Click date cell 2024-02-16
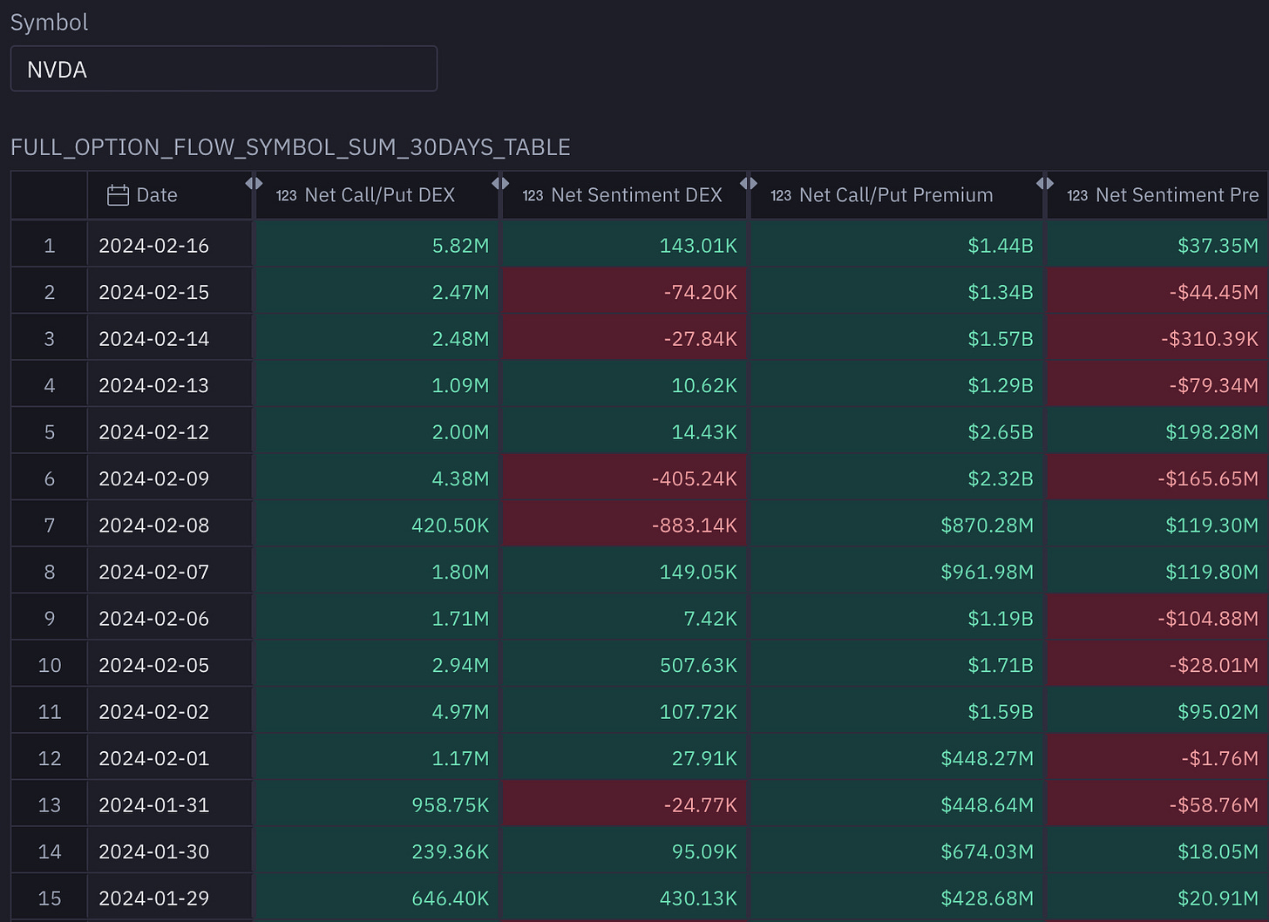Viewport: 1269px width, 922px height. click(x=170, y=246)
